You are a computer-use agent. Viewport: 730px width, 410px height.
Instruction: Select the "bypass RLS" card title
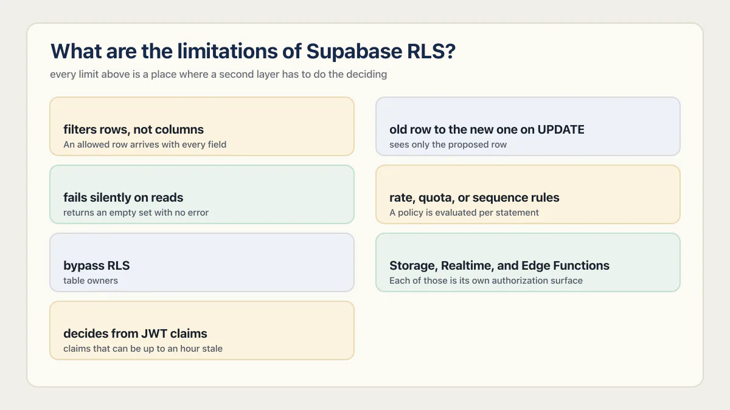tap(96, 265)
